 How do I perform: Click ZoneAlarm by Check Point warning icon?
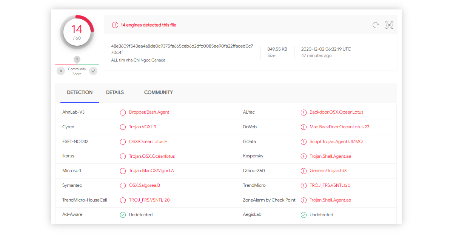pos(304,200)
